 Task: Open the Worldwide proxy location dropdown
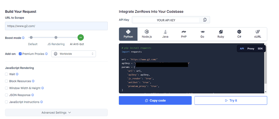(73, 54)
